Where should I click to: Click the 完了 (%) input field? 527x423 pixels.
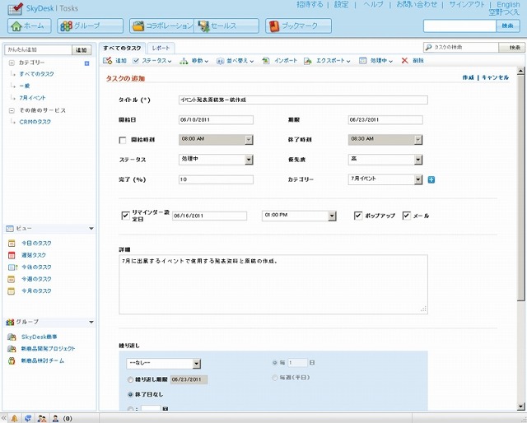[x=216, y=179]
